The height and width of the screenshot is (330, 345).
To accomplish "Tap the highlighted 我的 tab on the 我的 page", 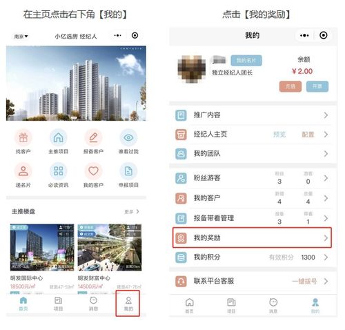I will 315,306.
